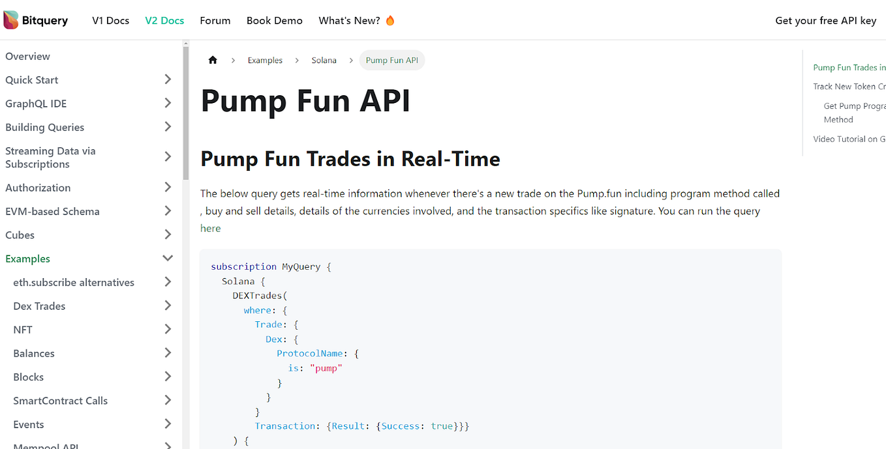
Task: Expand the NFT sidebar entry
Action: tap(168, 329)
